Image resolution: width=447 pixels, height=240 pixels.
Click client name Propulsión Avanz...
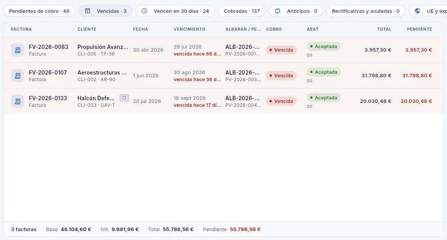pos(103,47)
